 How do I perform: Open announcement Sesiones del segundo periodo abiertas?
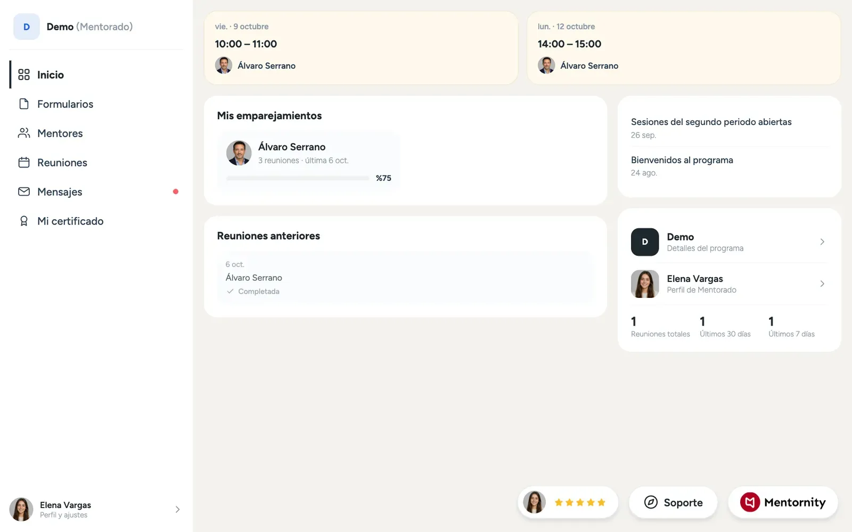[729, 128]
